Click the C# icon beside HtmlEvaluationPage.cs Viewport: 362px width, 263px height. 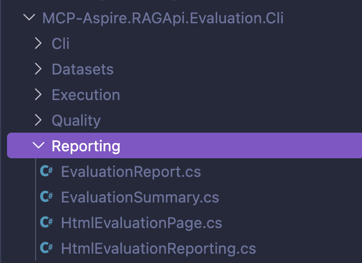[46, 222]
